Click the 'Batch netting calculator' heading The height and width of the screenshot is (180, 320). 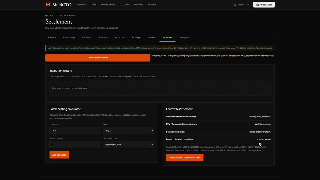65,109
